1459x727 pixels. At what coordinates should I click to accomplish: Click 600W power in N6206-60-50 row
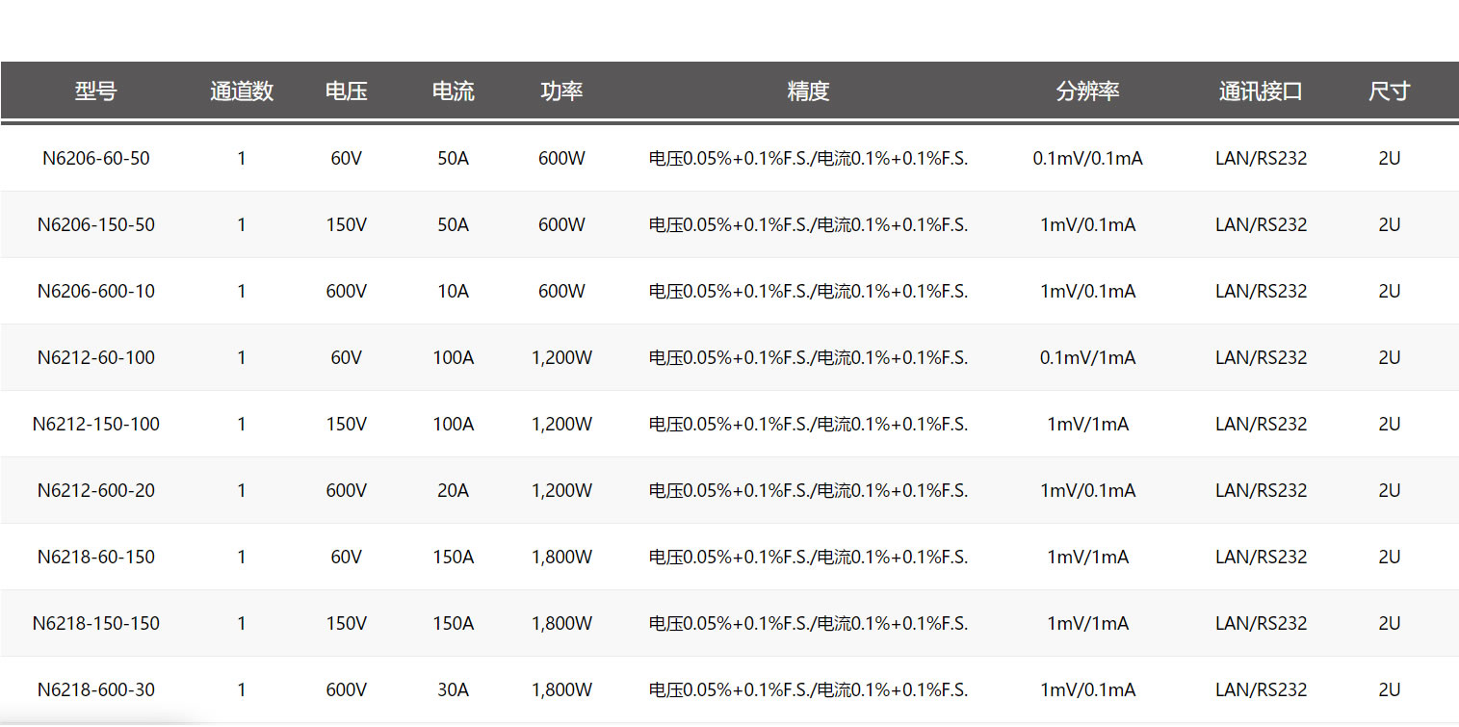click(x=562, y=158)
